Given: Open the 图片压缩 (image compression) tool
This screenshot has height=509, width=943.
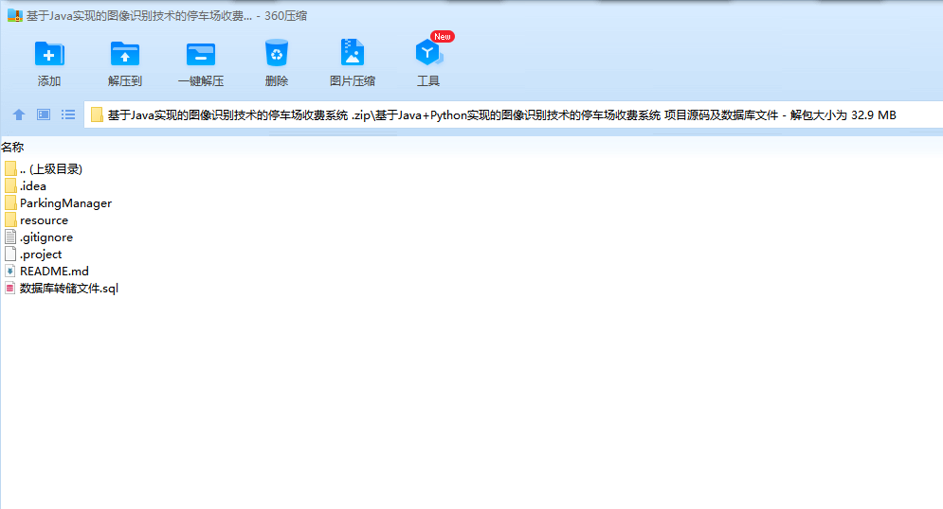Looking at the screenshot, I should (353, 52).
